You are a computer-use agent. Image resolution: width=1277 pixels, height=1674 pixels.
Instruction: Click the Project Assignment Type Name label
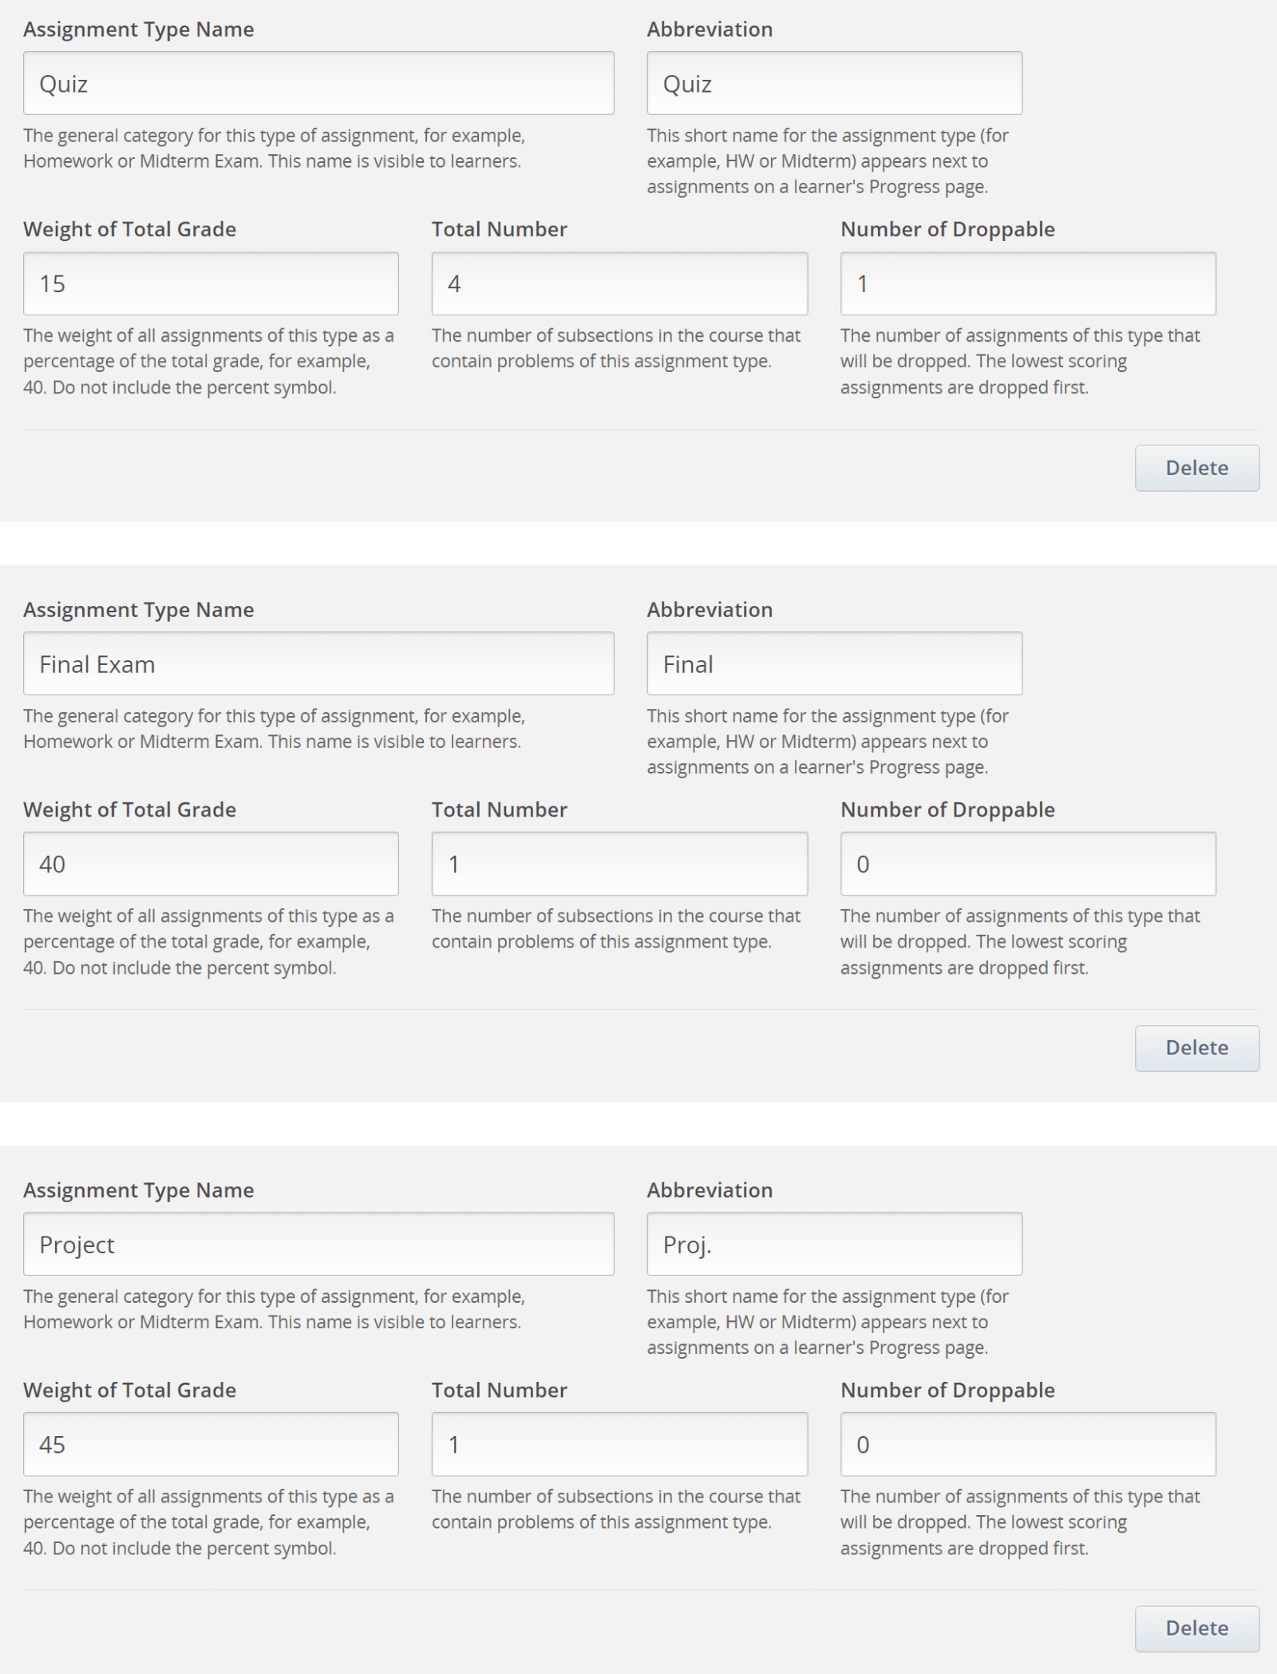tap(140, 1190)
